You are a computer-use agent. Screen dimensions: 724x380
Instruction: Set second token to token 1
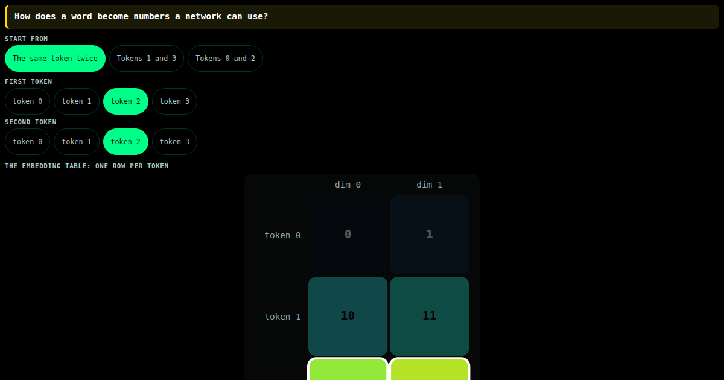coord(77,142)
